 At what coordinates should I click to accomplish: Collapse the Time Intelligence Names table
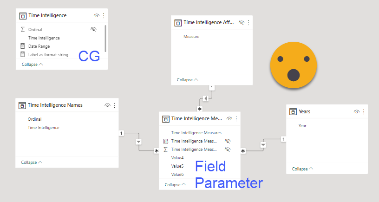tap(32, 163)
